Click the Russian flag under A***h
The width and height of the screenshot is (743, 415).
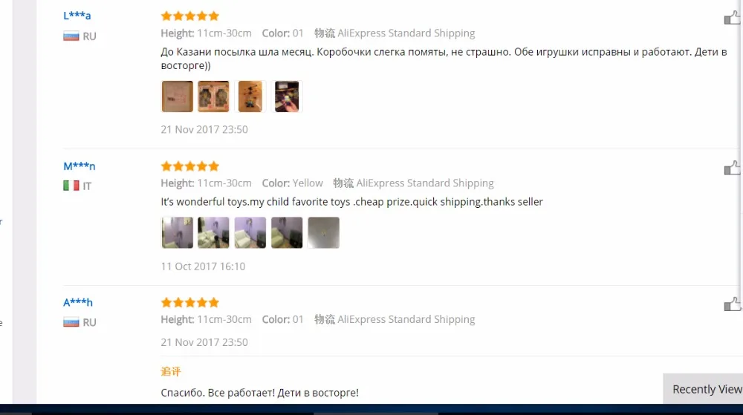tap(71, 322)
